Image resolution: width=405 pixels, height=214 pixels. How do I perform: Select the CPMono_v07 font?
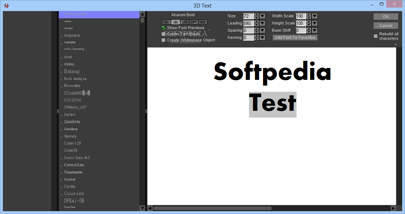tap(75, 107)
